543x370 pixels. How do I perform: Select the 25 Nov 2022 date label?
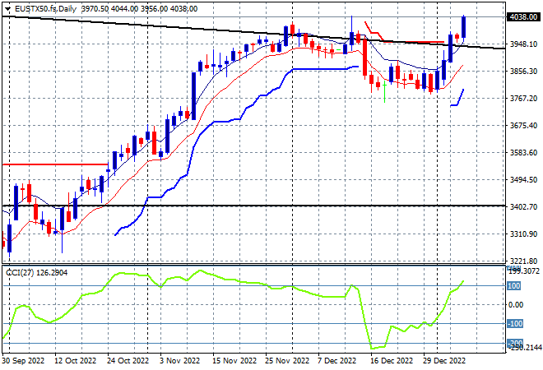(x=287, y=361)
